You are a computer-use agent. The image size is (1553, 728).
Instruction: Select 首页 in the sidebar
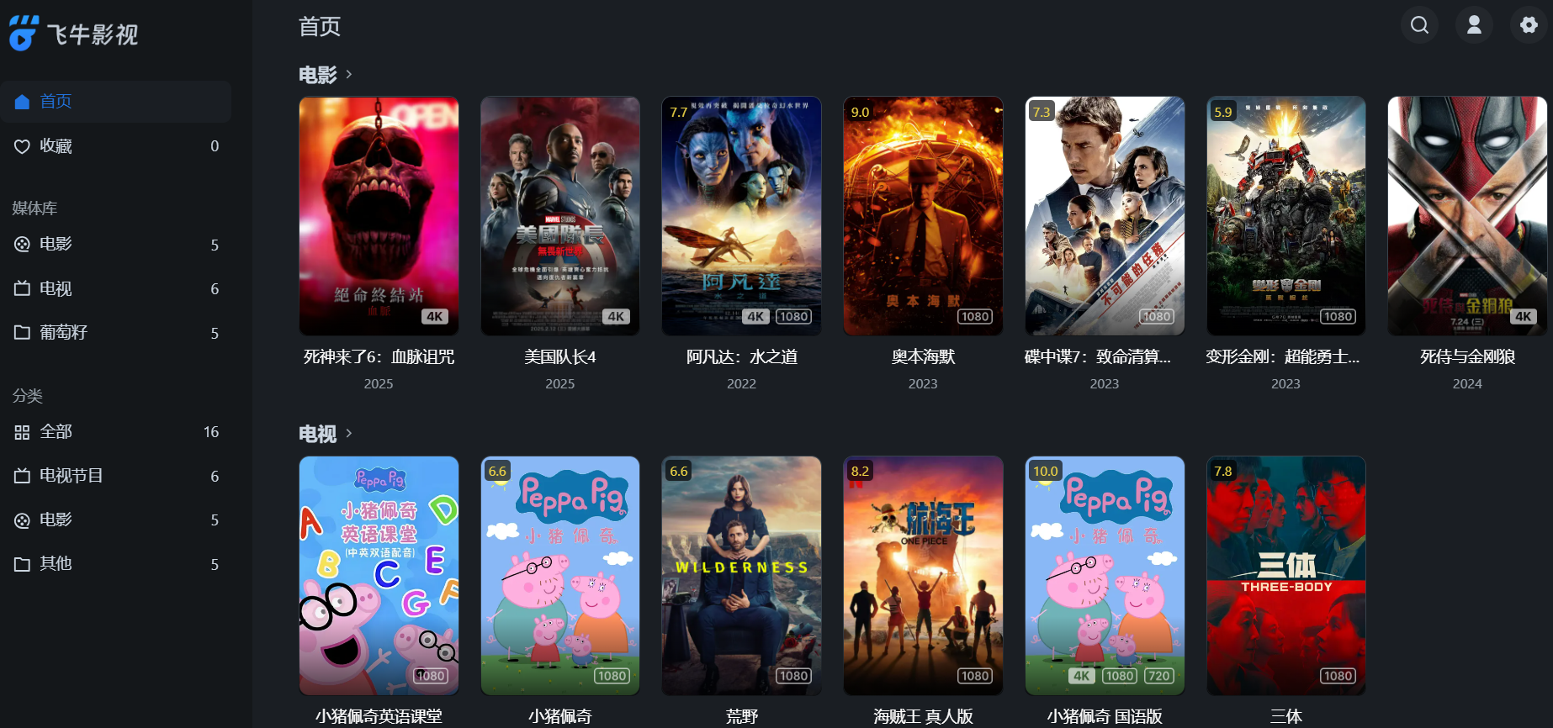click(116, 102)
